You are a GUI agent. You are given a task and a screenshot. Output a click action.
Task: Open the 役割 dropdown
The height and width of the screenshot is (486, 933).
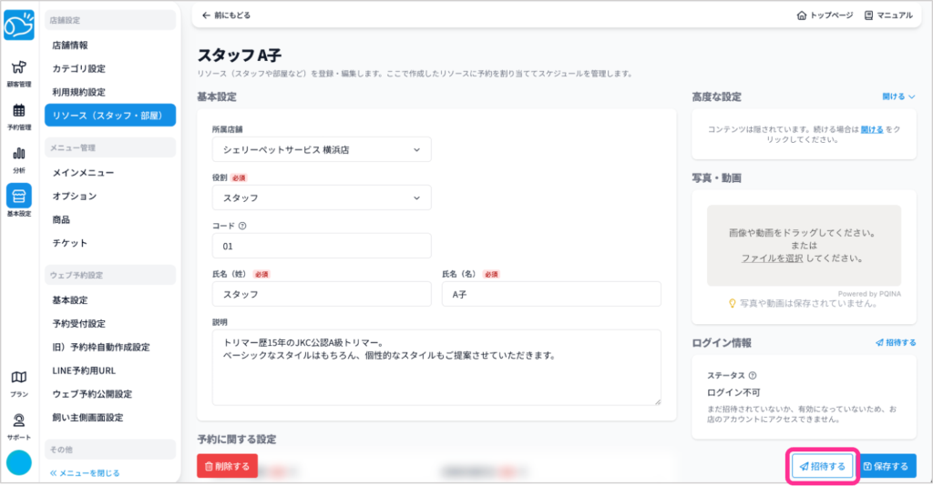pyautogui.click(x=321, y=197)
